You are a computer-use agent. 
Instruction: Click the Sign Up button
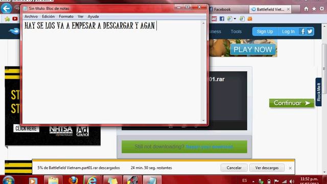pos(265,32)
